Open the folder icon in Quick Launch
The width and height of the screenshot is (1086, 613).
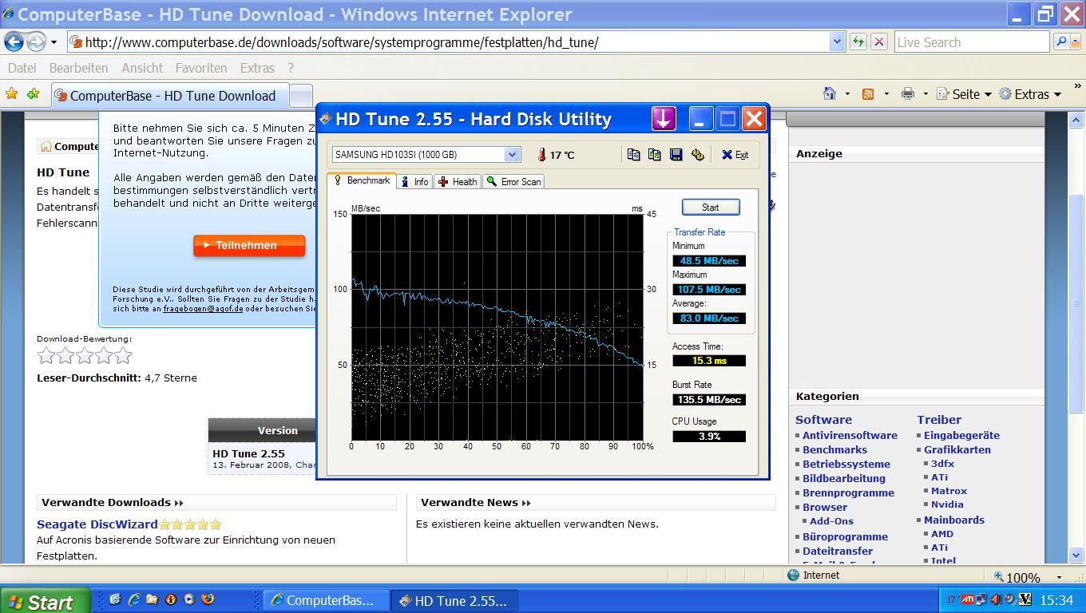(152, 599)
